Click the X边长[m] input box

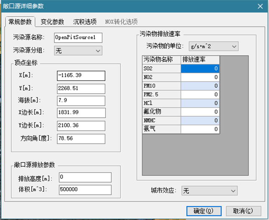[x=81, y=112]
